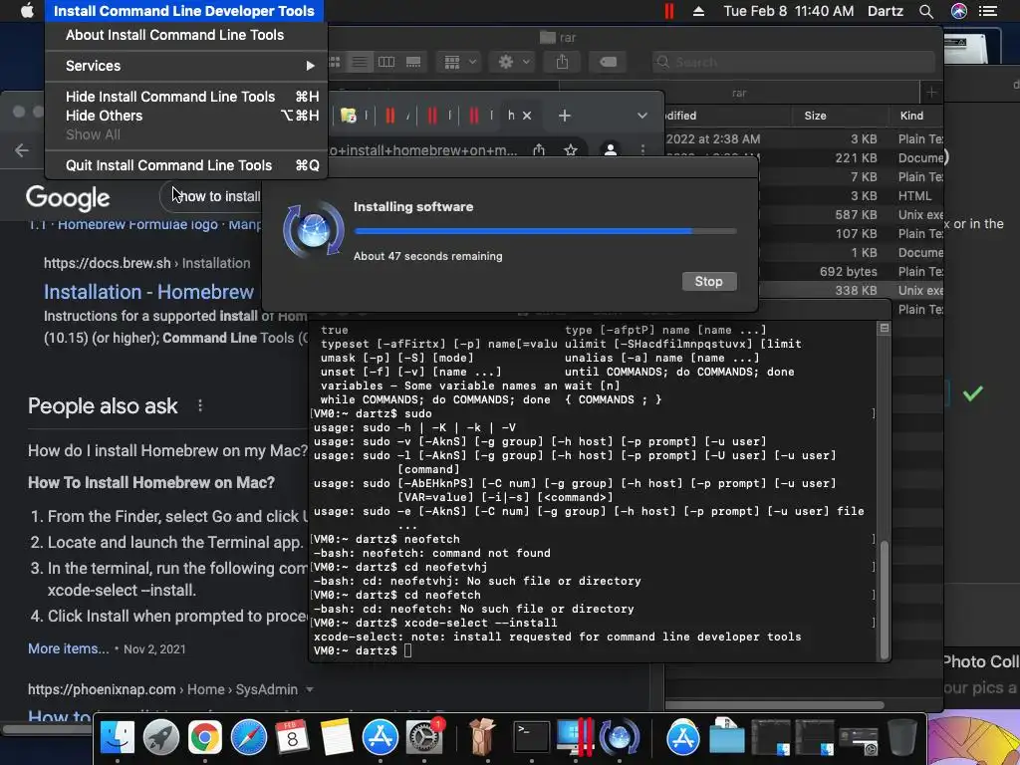Click Finder Edit Tags toolbar button
Screen dimensions: 1020x765
pyautogui.click(x=608, y=62)
